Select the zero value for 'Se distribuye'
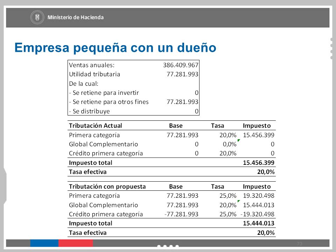 pyautogui.click(x=196, y=111)
